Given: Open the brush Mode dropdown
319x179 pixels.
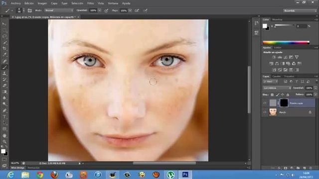Looking at the screenshot, I should click(59, 10).
